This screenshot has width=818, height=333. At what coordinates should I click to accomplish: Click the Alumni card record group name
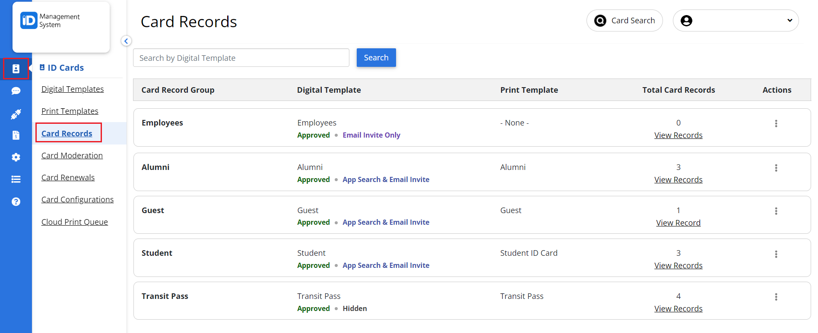click(x=155, y=167)
